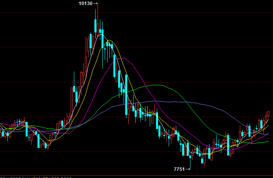
Task: Click the yellow moving average line near peak
Action: click(x=110, y=41)
